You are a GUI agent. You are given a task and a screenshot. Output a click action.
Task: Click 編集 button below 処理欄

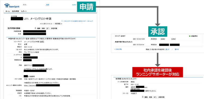point(146,97)
